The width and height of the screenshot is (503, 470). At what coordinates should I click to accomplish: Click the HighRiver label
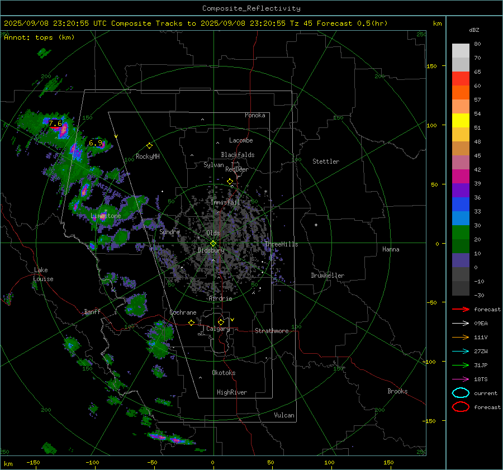coord(232,392)
